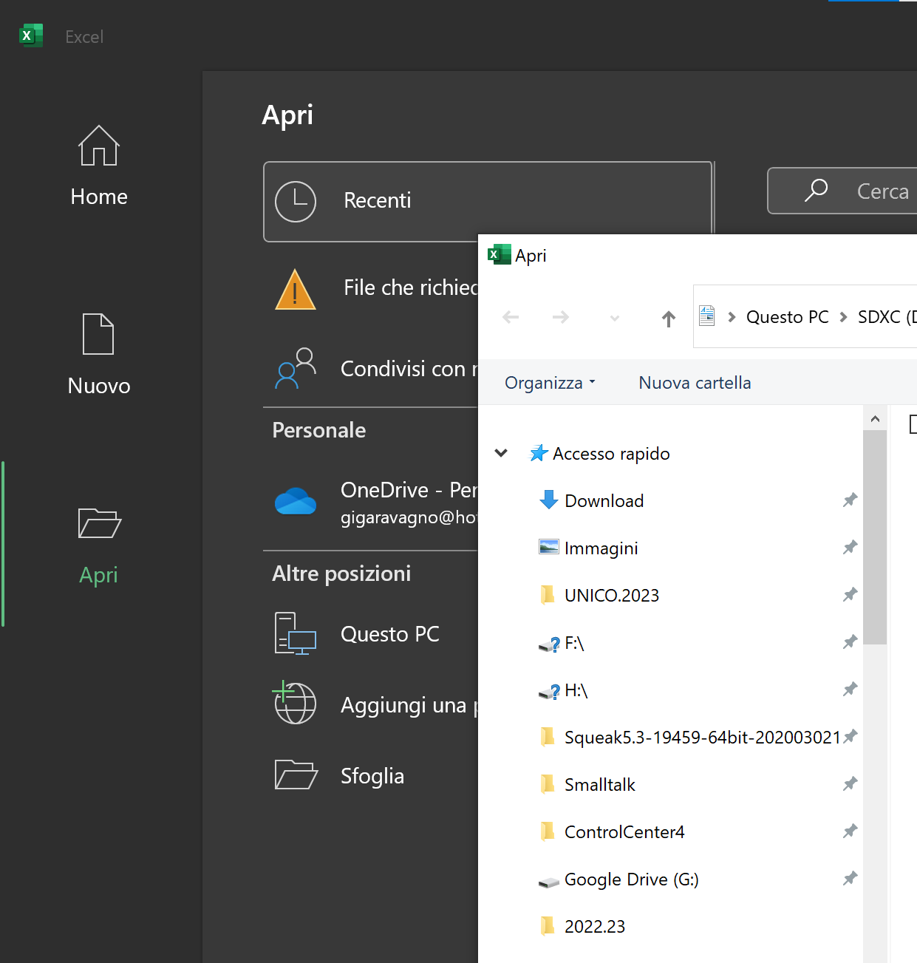Viewport: 917px width, 963px height.
Task: Select Accesso rapido in navigation tree
Action: pyautogui.click(x=611, y=453)
